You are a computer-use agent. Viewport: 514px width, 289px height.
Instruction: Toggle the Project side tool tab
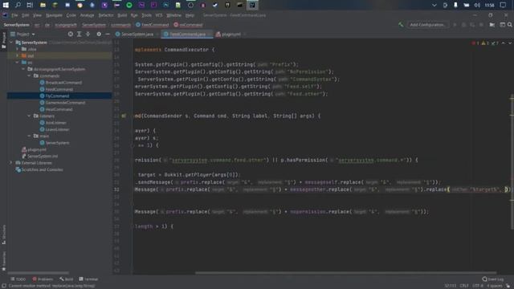pyautogui.click(x=3, y=40)
